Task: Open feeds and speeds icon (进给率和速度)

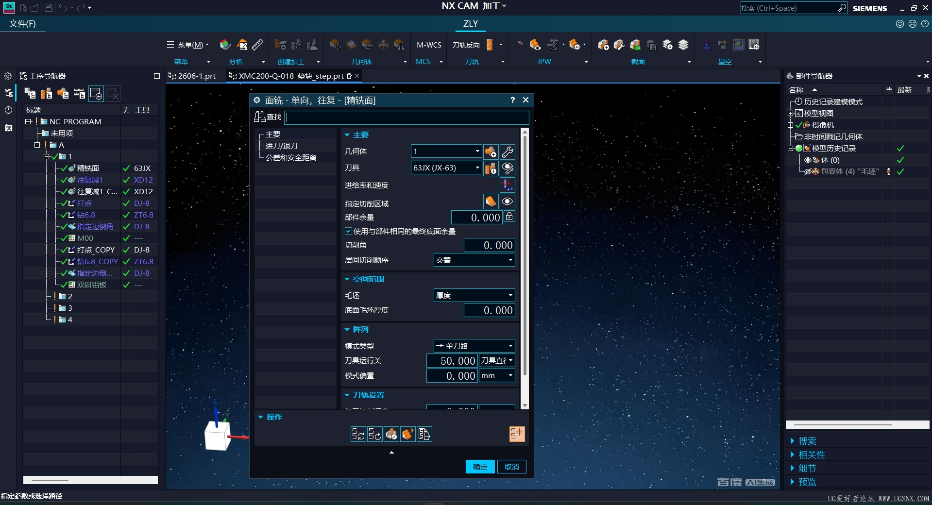Action: point(508,185)
